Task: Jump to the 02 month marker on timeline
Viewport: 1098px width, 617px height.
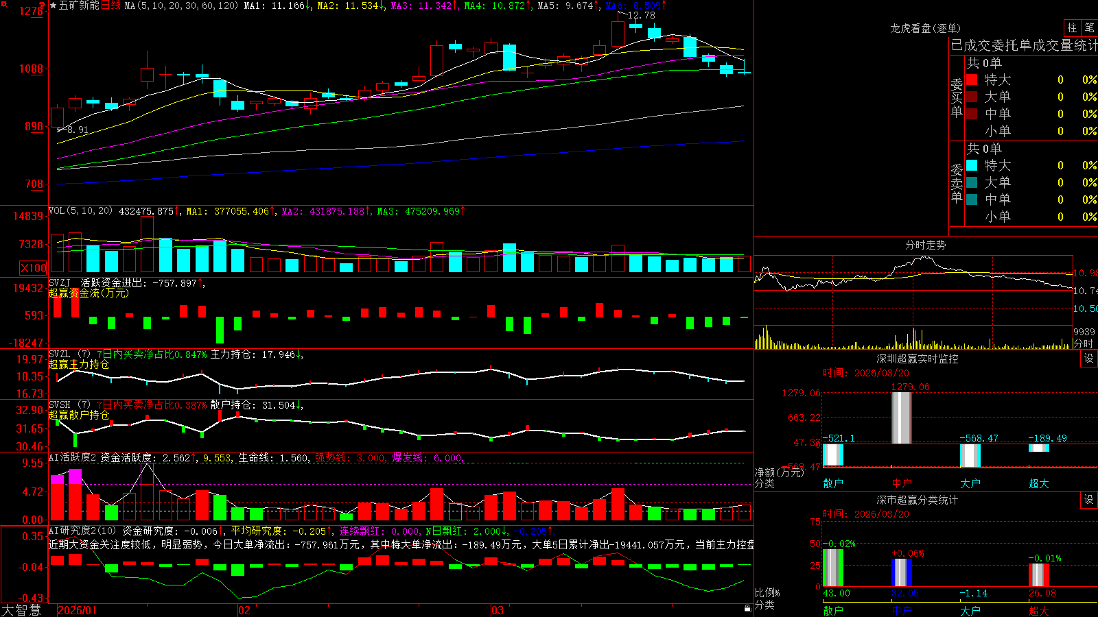Action: point(244,610)
